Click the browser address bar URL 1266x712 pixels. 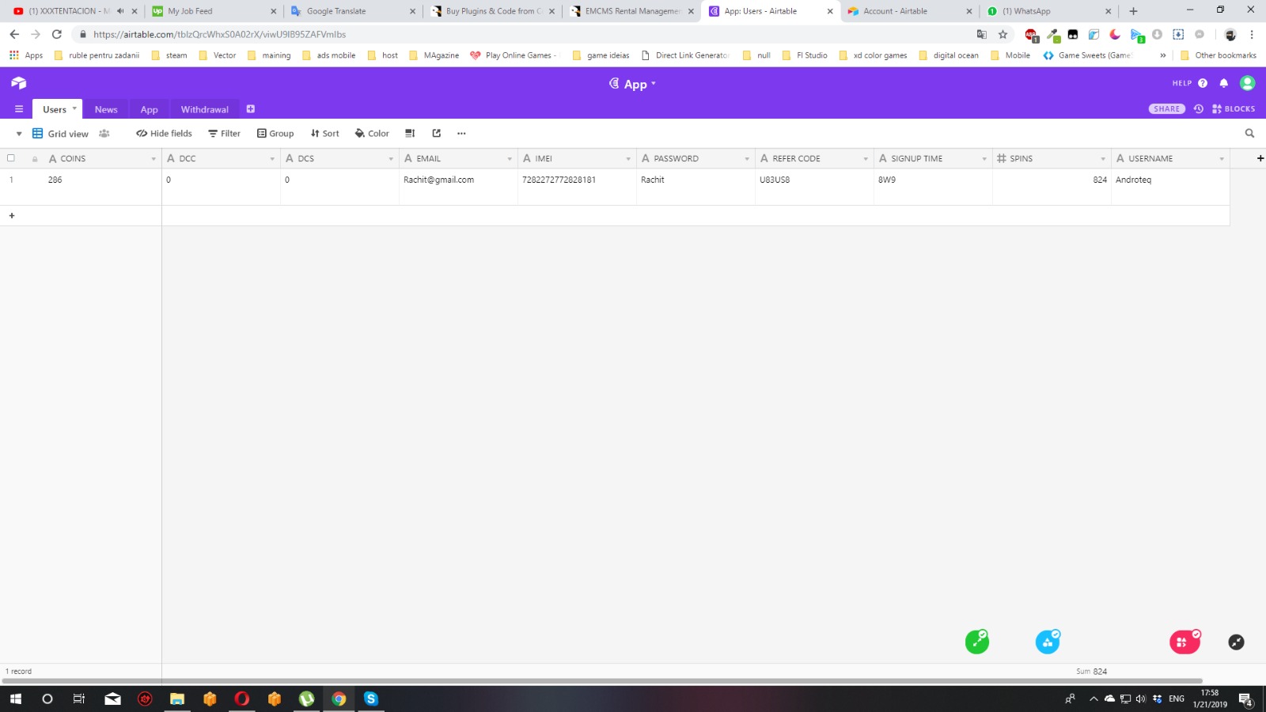tap(220, 35)
